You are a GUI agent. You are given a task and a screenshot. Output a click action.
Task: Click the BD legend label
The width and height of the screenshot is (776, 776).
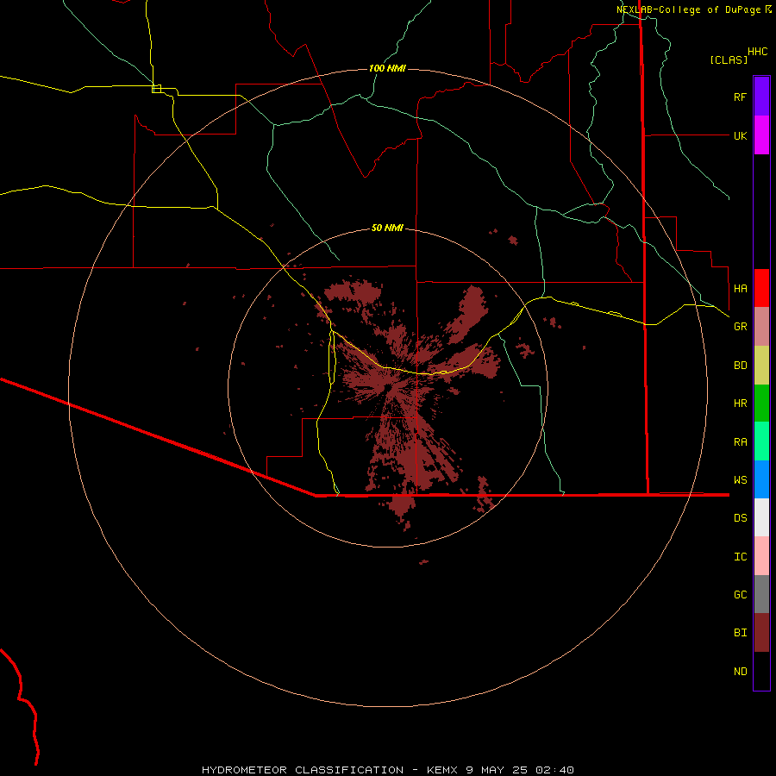click(x=740, y=366)
